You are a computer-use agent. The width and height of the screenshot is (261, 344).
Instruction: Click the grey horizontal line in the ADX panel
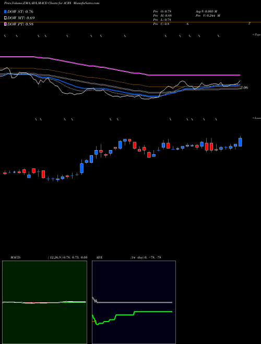point(134,302)
